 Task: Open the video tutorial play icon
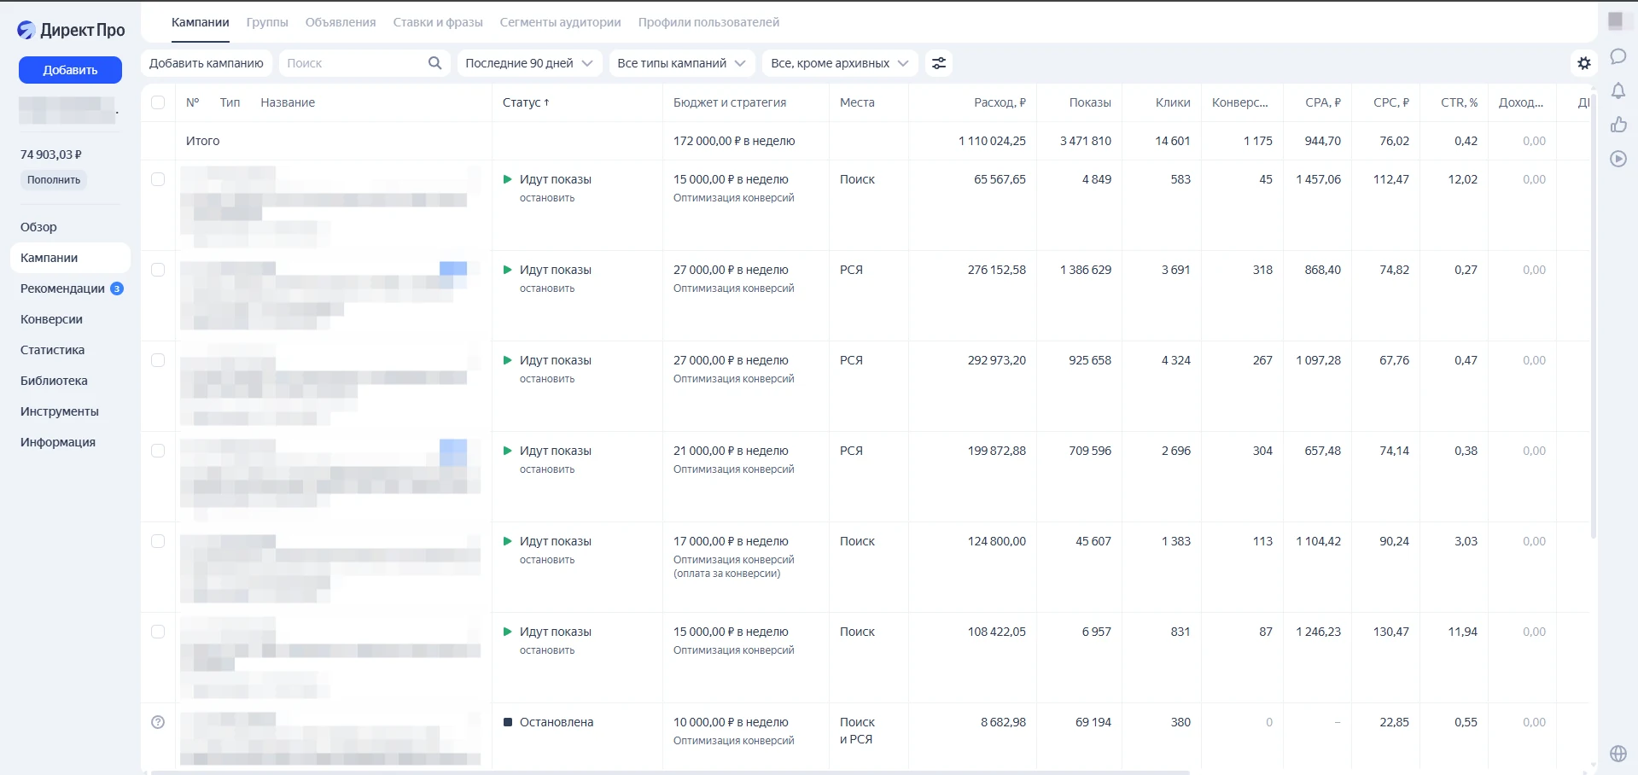[x=1618, y=159]
